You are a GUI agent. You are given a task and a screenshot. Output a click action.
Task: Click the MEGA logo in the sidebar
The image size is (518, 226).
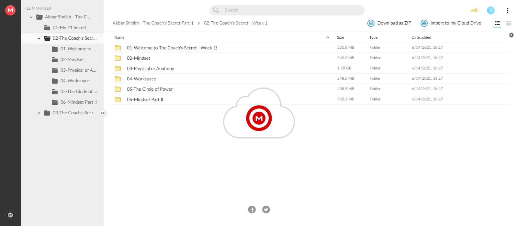pos(10,10)
